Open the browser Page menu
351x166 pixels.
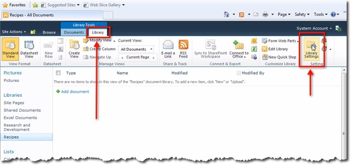(284, 14)
